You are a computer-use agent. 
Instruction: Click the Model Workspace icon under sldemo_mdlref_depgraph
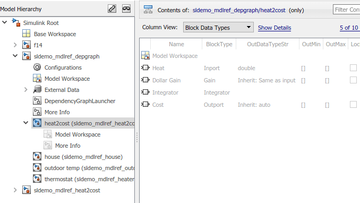[37, 79]
